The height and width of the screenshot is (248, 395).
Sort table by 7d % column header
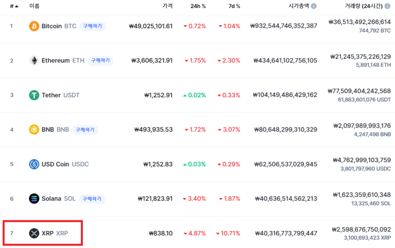[x=234, y=6]
